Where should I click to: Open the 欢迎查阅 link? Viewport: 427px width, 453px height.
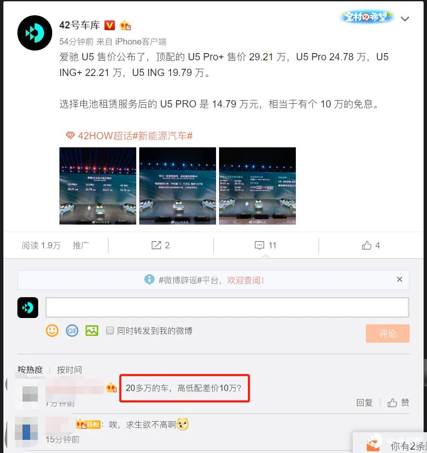click(246, 280)
